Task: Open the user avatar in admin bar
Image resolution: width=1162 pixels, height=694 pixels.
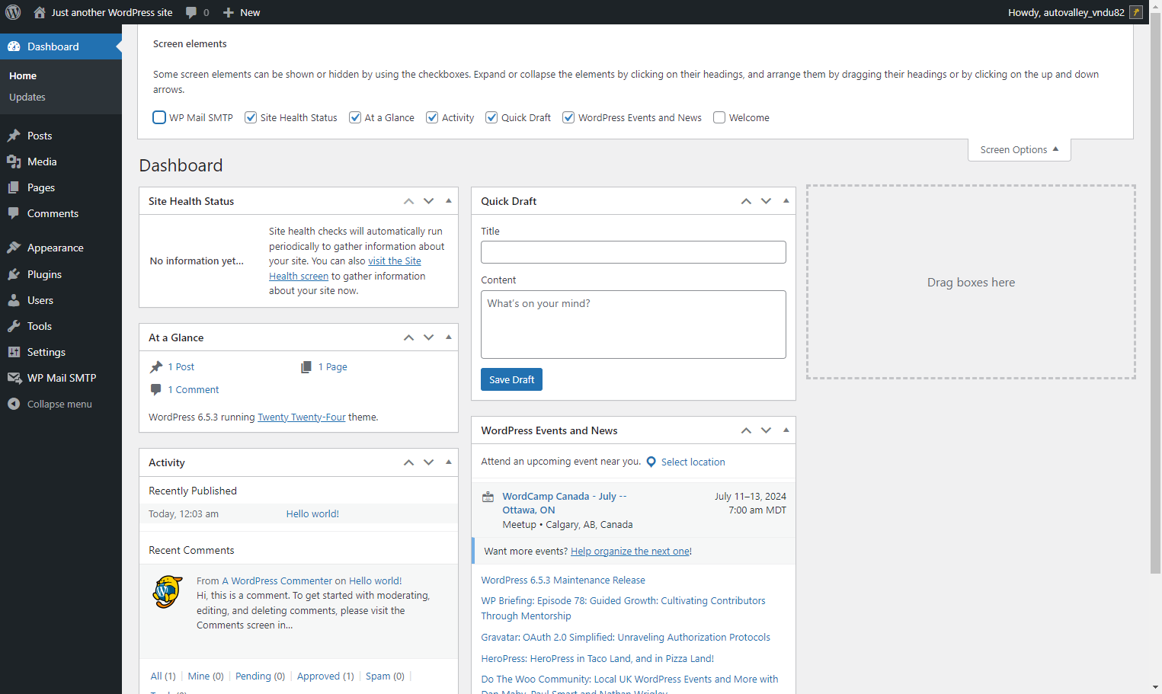Action: click(1136, 12)
